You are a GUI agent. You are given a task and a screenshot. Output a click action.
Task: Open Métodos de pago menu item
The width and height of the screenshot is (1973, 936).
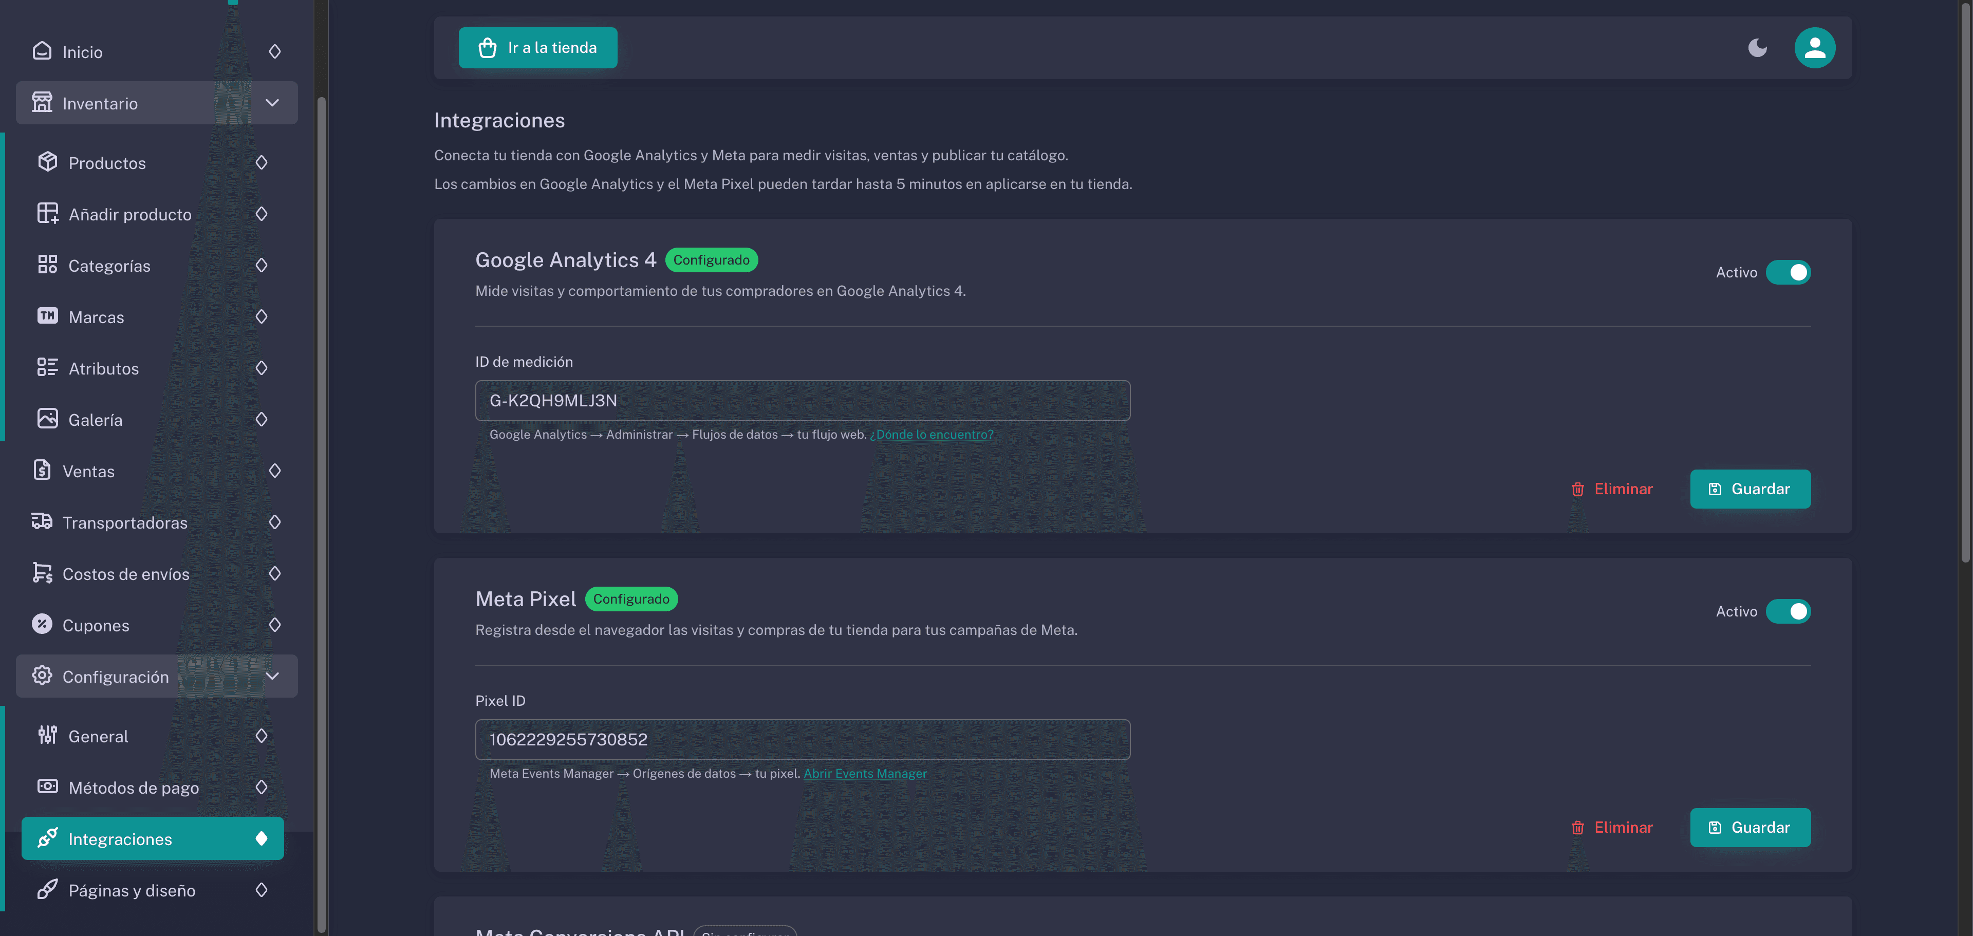tap(153, 787)
